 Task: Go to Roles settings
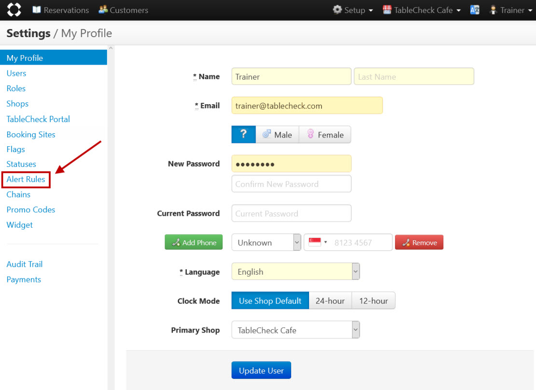coord(16,88)
